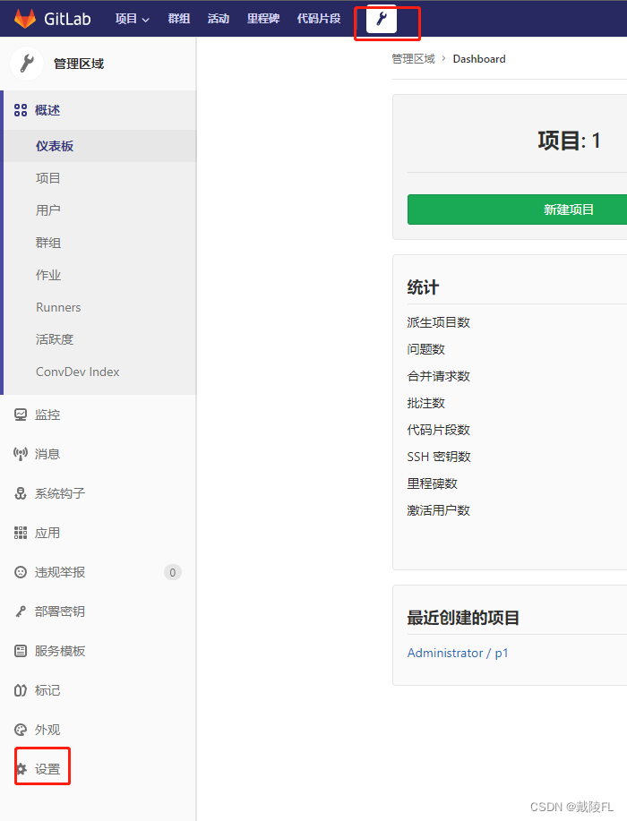
Task: Click the 项目: 1 heading
Action: click(569, 141)
